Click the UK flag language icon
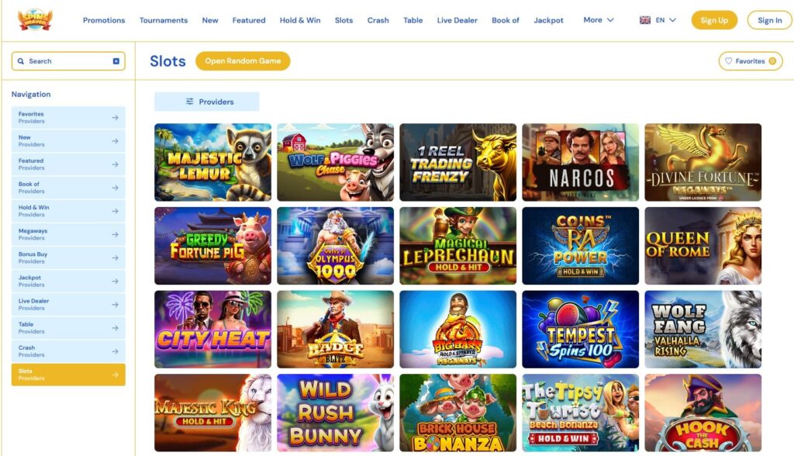This screenshot has width=794, height=456. [x=644, y=19]
